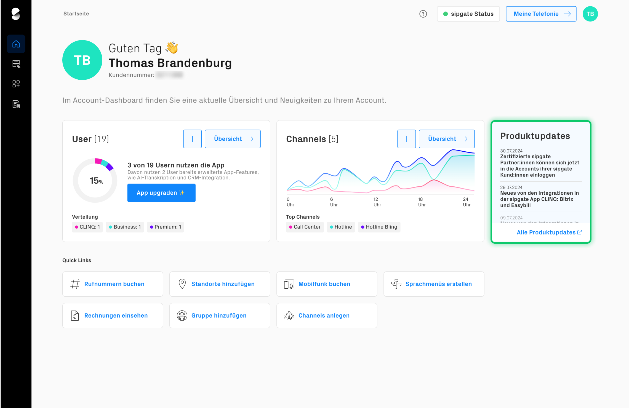Open the TB profile avatar at top right
The width and height of the screenshot is (629, 408).
(x=590, y=14)
